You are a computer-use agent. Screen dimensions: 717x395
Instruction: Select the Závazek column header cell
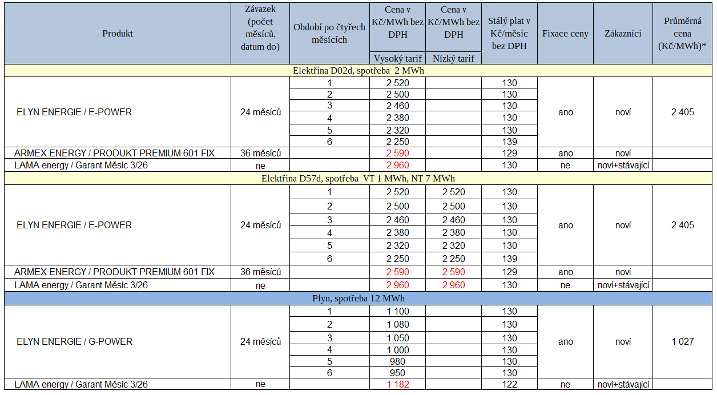coord(260,34)
